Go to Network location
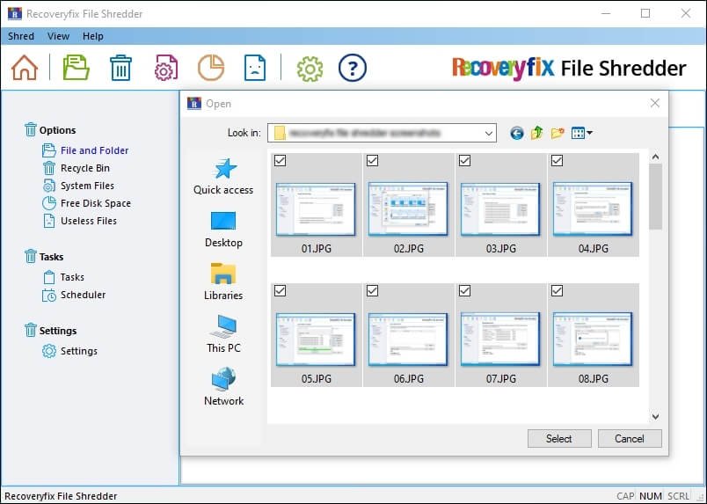Viewport: 707px width, 504px height. 223,387
